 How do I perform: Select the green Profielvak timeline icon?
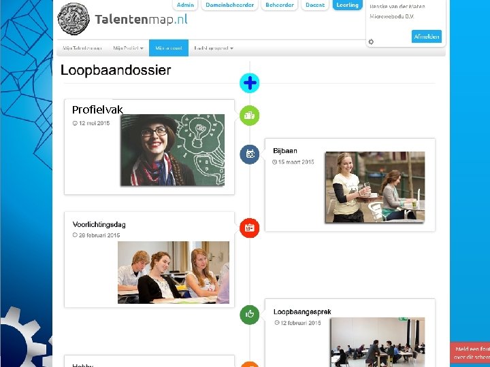[249, 116]
